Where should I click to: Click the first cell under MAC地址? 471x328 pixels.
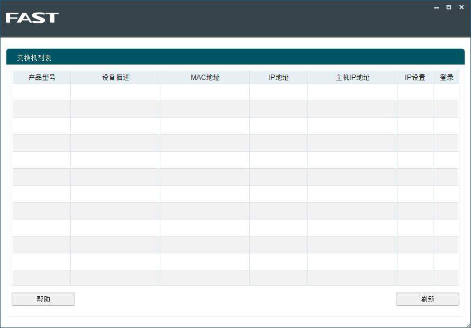204,92
